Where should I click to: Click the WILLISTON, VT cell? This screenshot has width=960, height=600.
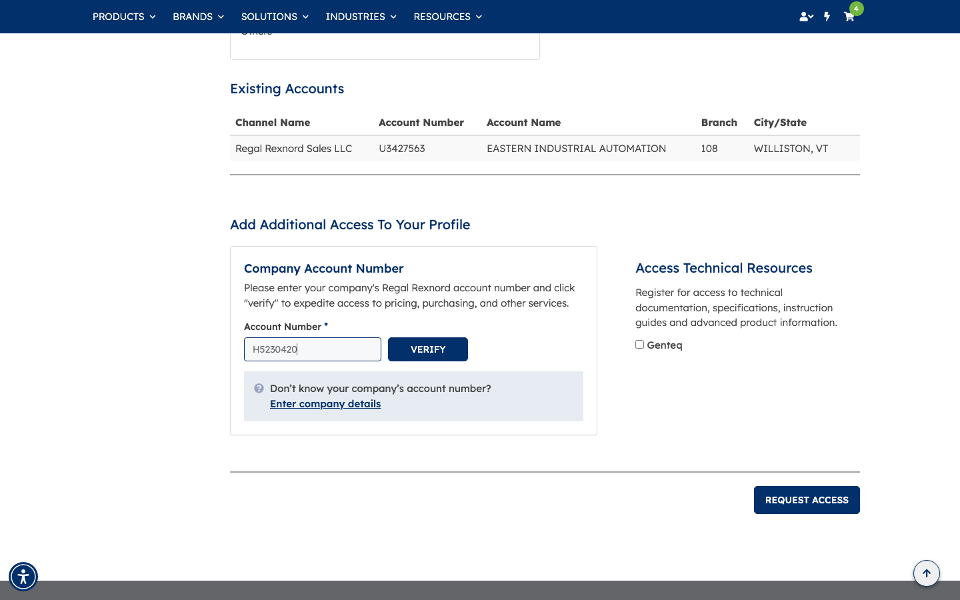click(x=791, y=149)
